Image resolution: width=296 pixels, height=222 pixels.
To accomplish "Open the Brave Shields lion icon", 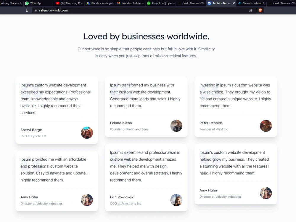I will tap(260, 10).
